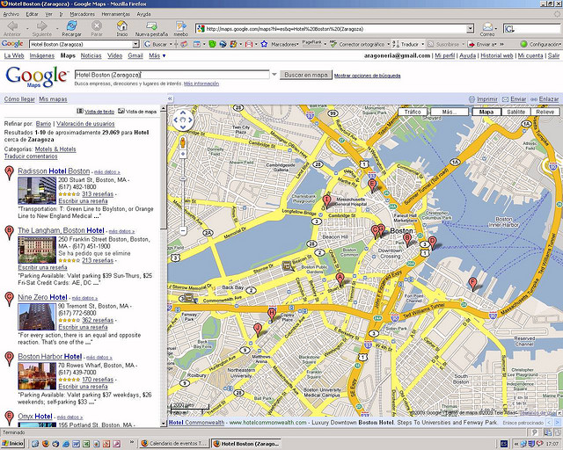This screenshot has width=563, height=450.
Task: Click Cómo llegar link
Action: (x=19, y=99)
